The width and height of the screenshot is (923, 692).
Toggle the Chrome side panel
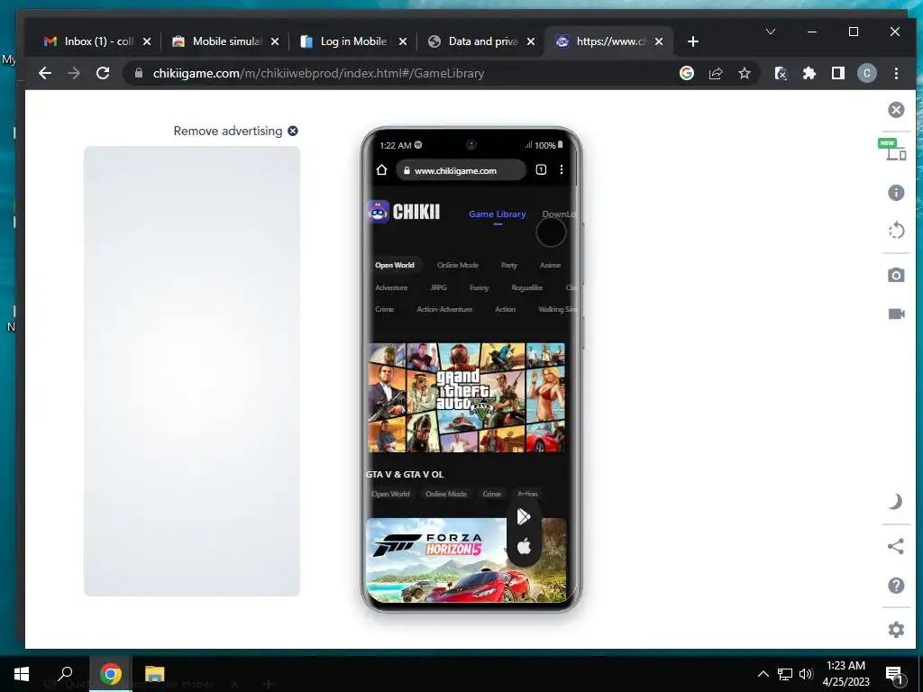pos(838,73)
